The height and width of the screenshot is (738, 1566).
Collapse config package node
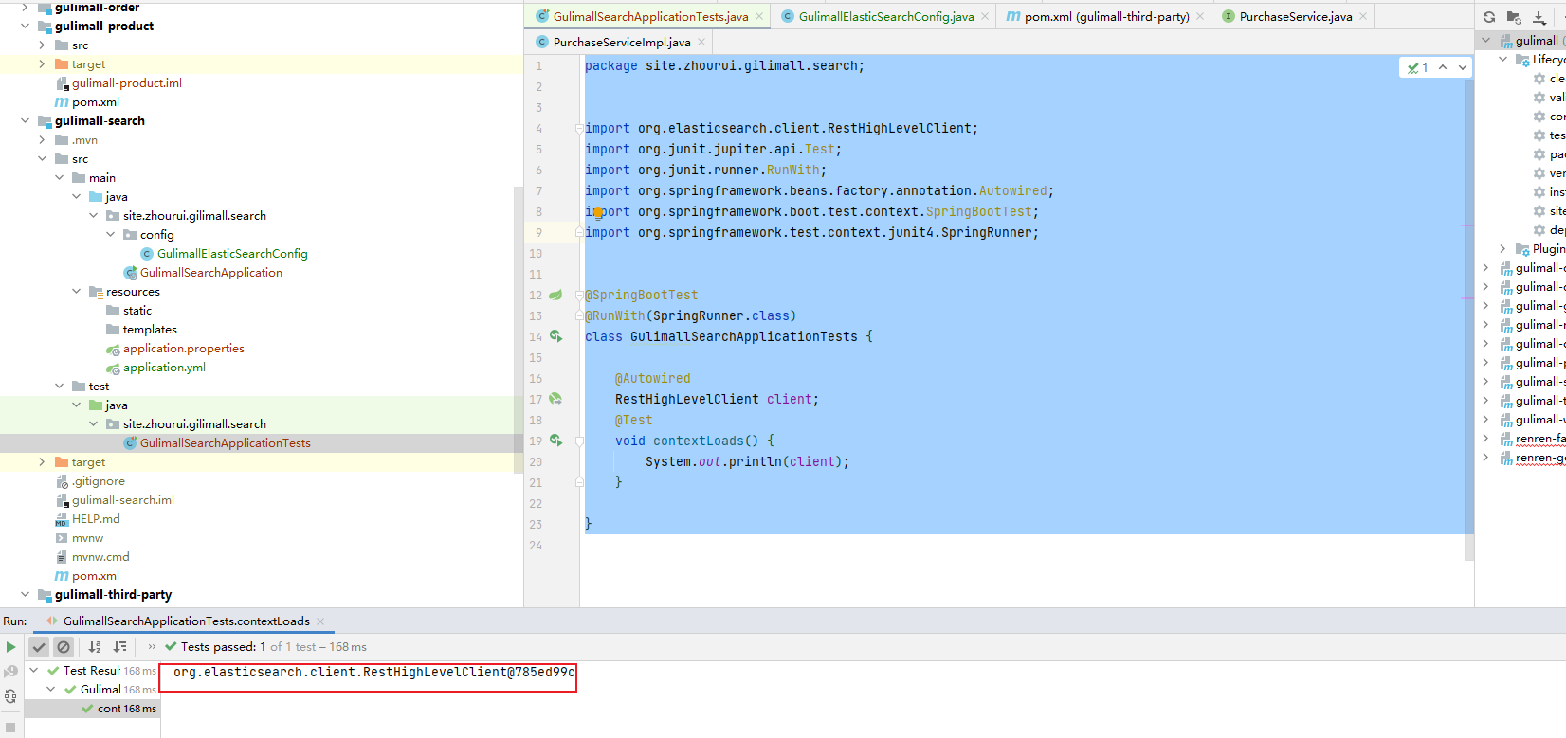click(x=110, y=234)
